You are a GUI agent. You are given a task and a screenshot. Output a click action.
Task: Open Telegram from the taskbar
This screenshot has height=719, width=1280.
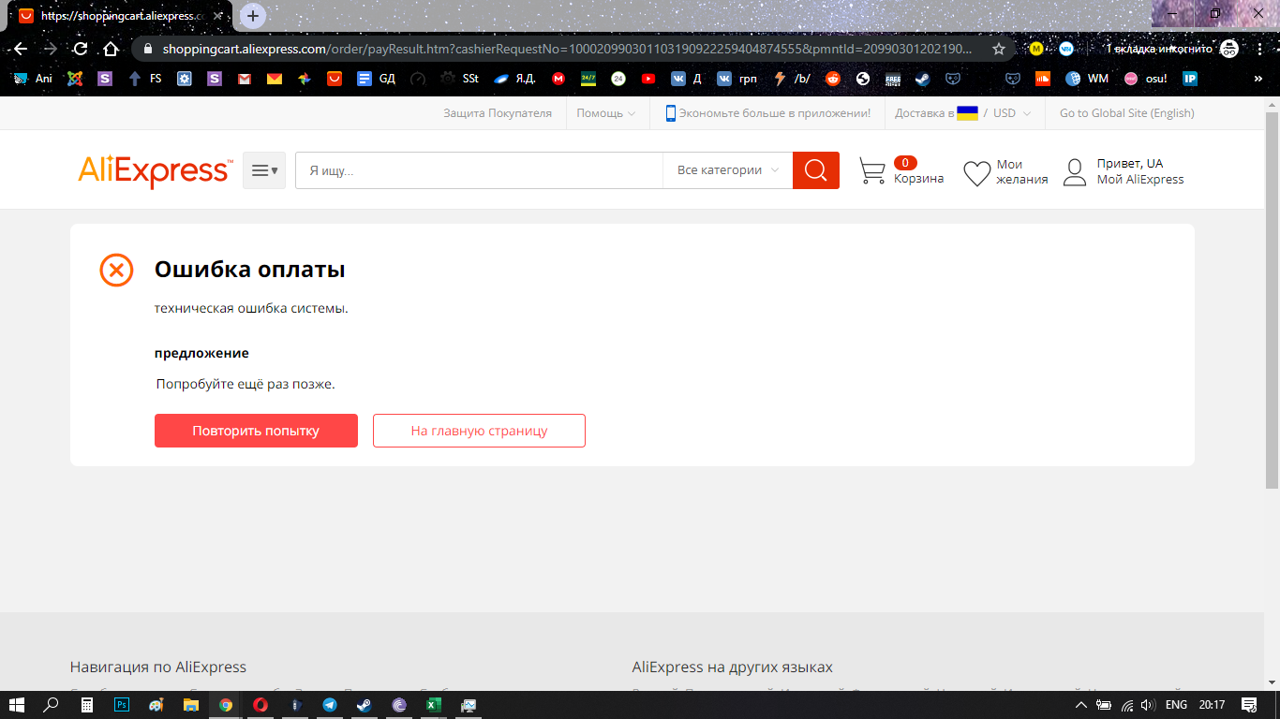point(330,705)
